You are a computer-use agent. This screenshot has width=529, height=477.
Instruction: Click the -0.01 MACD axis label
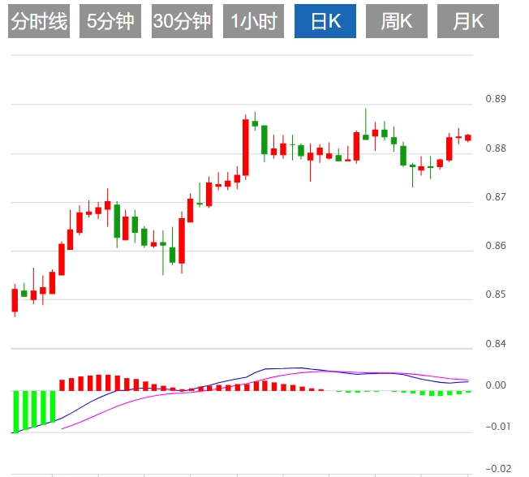pos(498,427)
